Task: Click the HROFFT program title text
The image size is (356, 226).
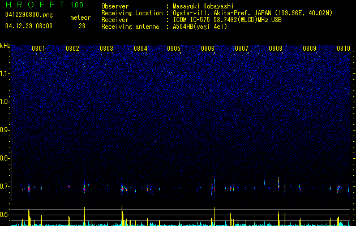Action: tap(35, 5)
